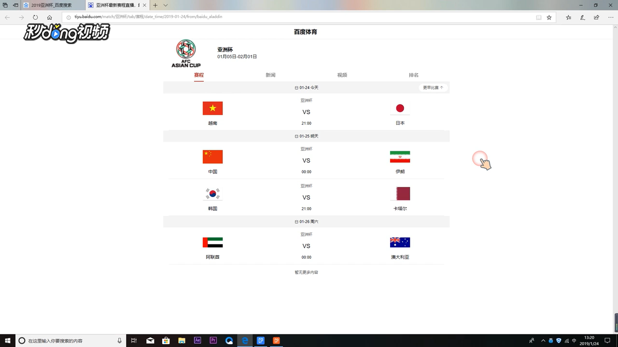Open the 韩国 VS 卡塔尔 match VS text

306,198
